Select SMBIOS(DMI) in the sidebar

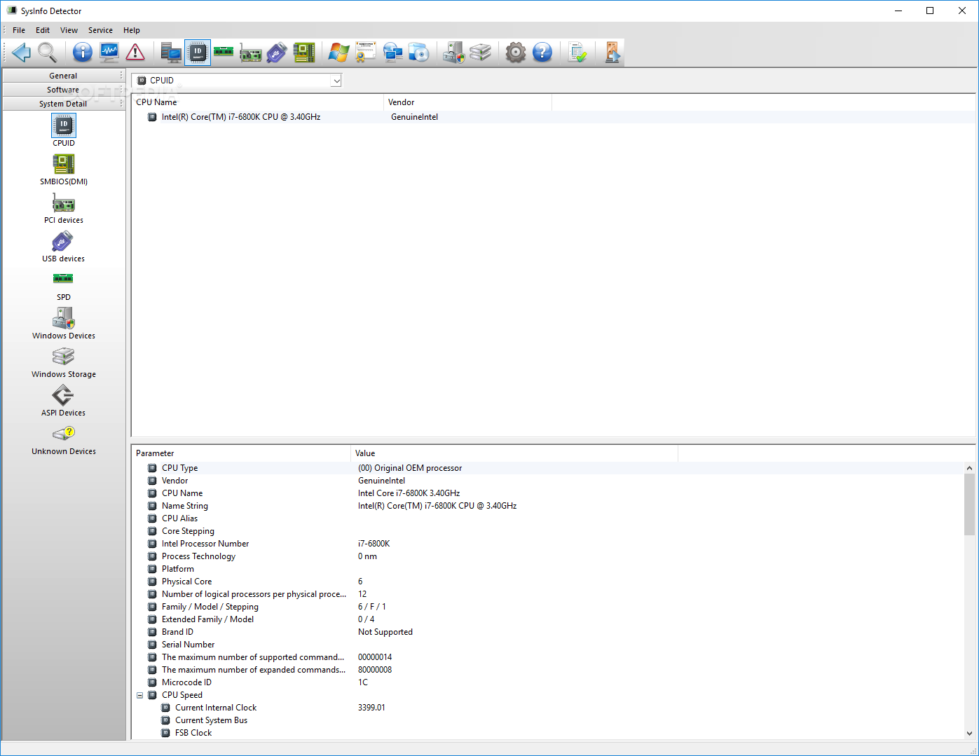(x=64, y=169)
